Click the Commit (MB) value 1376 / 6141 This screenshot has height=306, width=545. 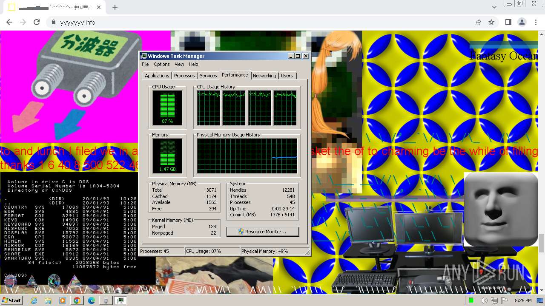(x=282, y=215)
